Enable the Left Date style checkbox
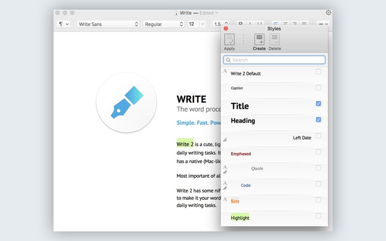Image resolution: width=386 pixels, height=241 pixels. click(x=318, y=136)
